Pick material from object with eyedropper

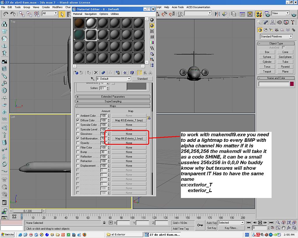point(93,79)
